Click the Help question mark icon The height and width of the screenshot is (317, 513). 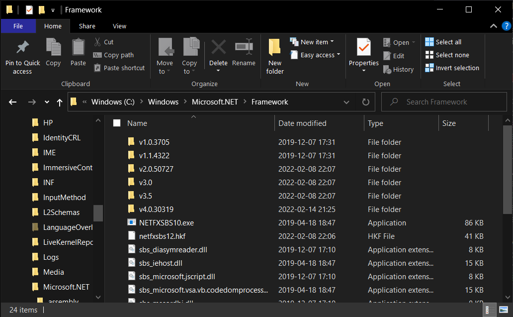pyautogui.click(x=506, y=26)
